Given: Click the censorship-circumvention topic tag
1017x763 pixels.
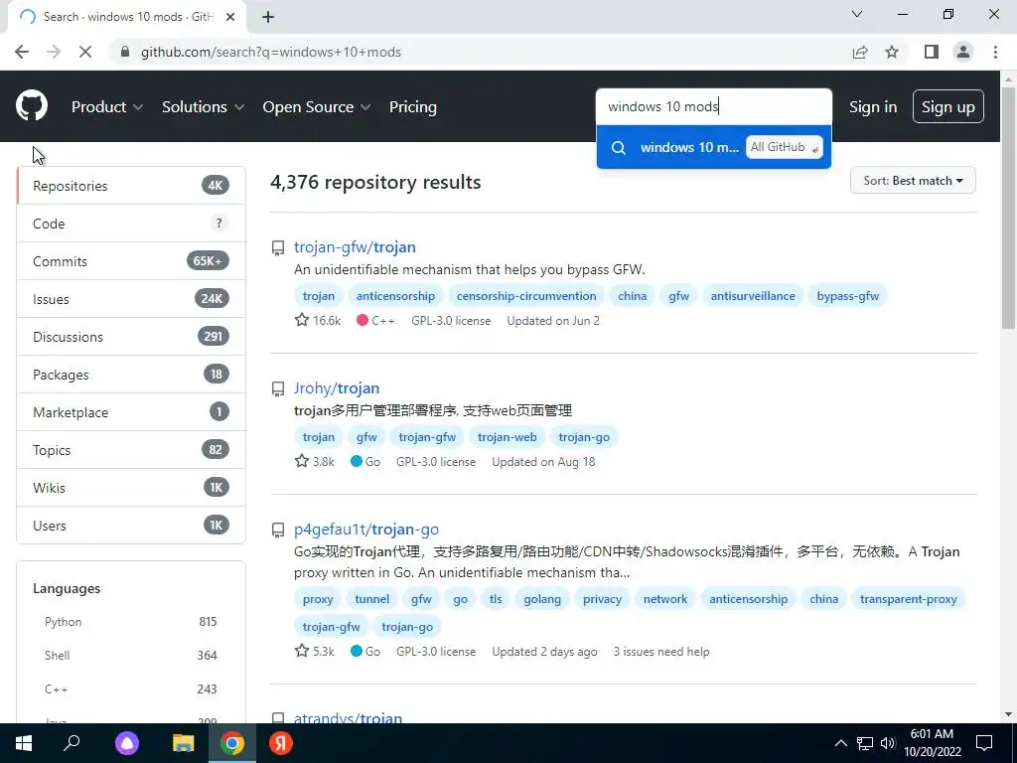Looking at the screenshot, I should click(526, 296).
